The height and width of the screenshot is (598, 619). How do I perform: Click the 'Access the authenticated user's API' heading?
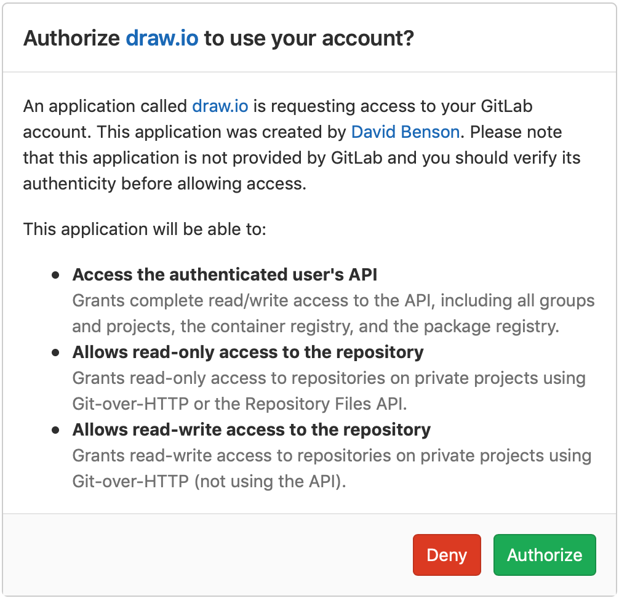coord(225,274)
